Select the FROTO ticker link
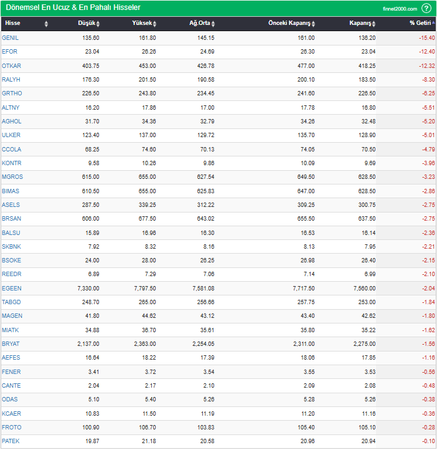This screenshot has width=437, height=450. pos(11,428)
